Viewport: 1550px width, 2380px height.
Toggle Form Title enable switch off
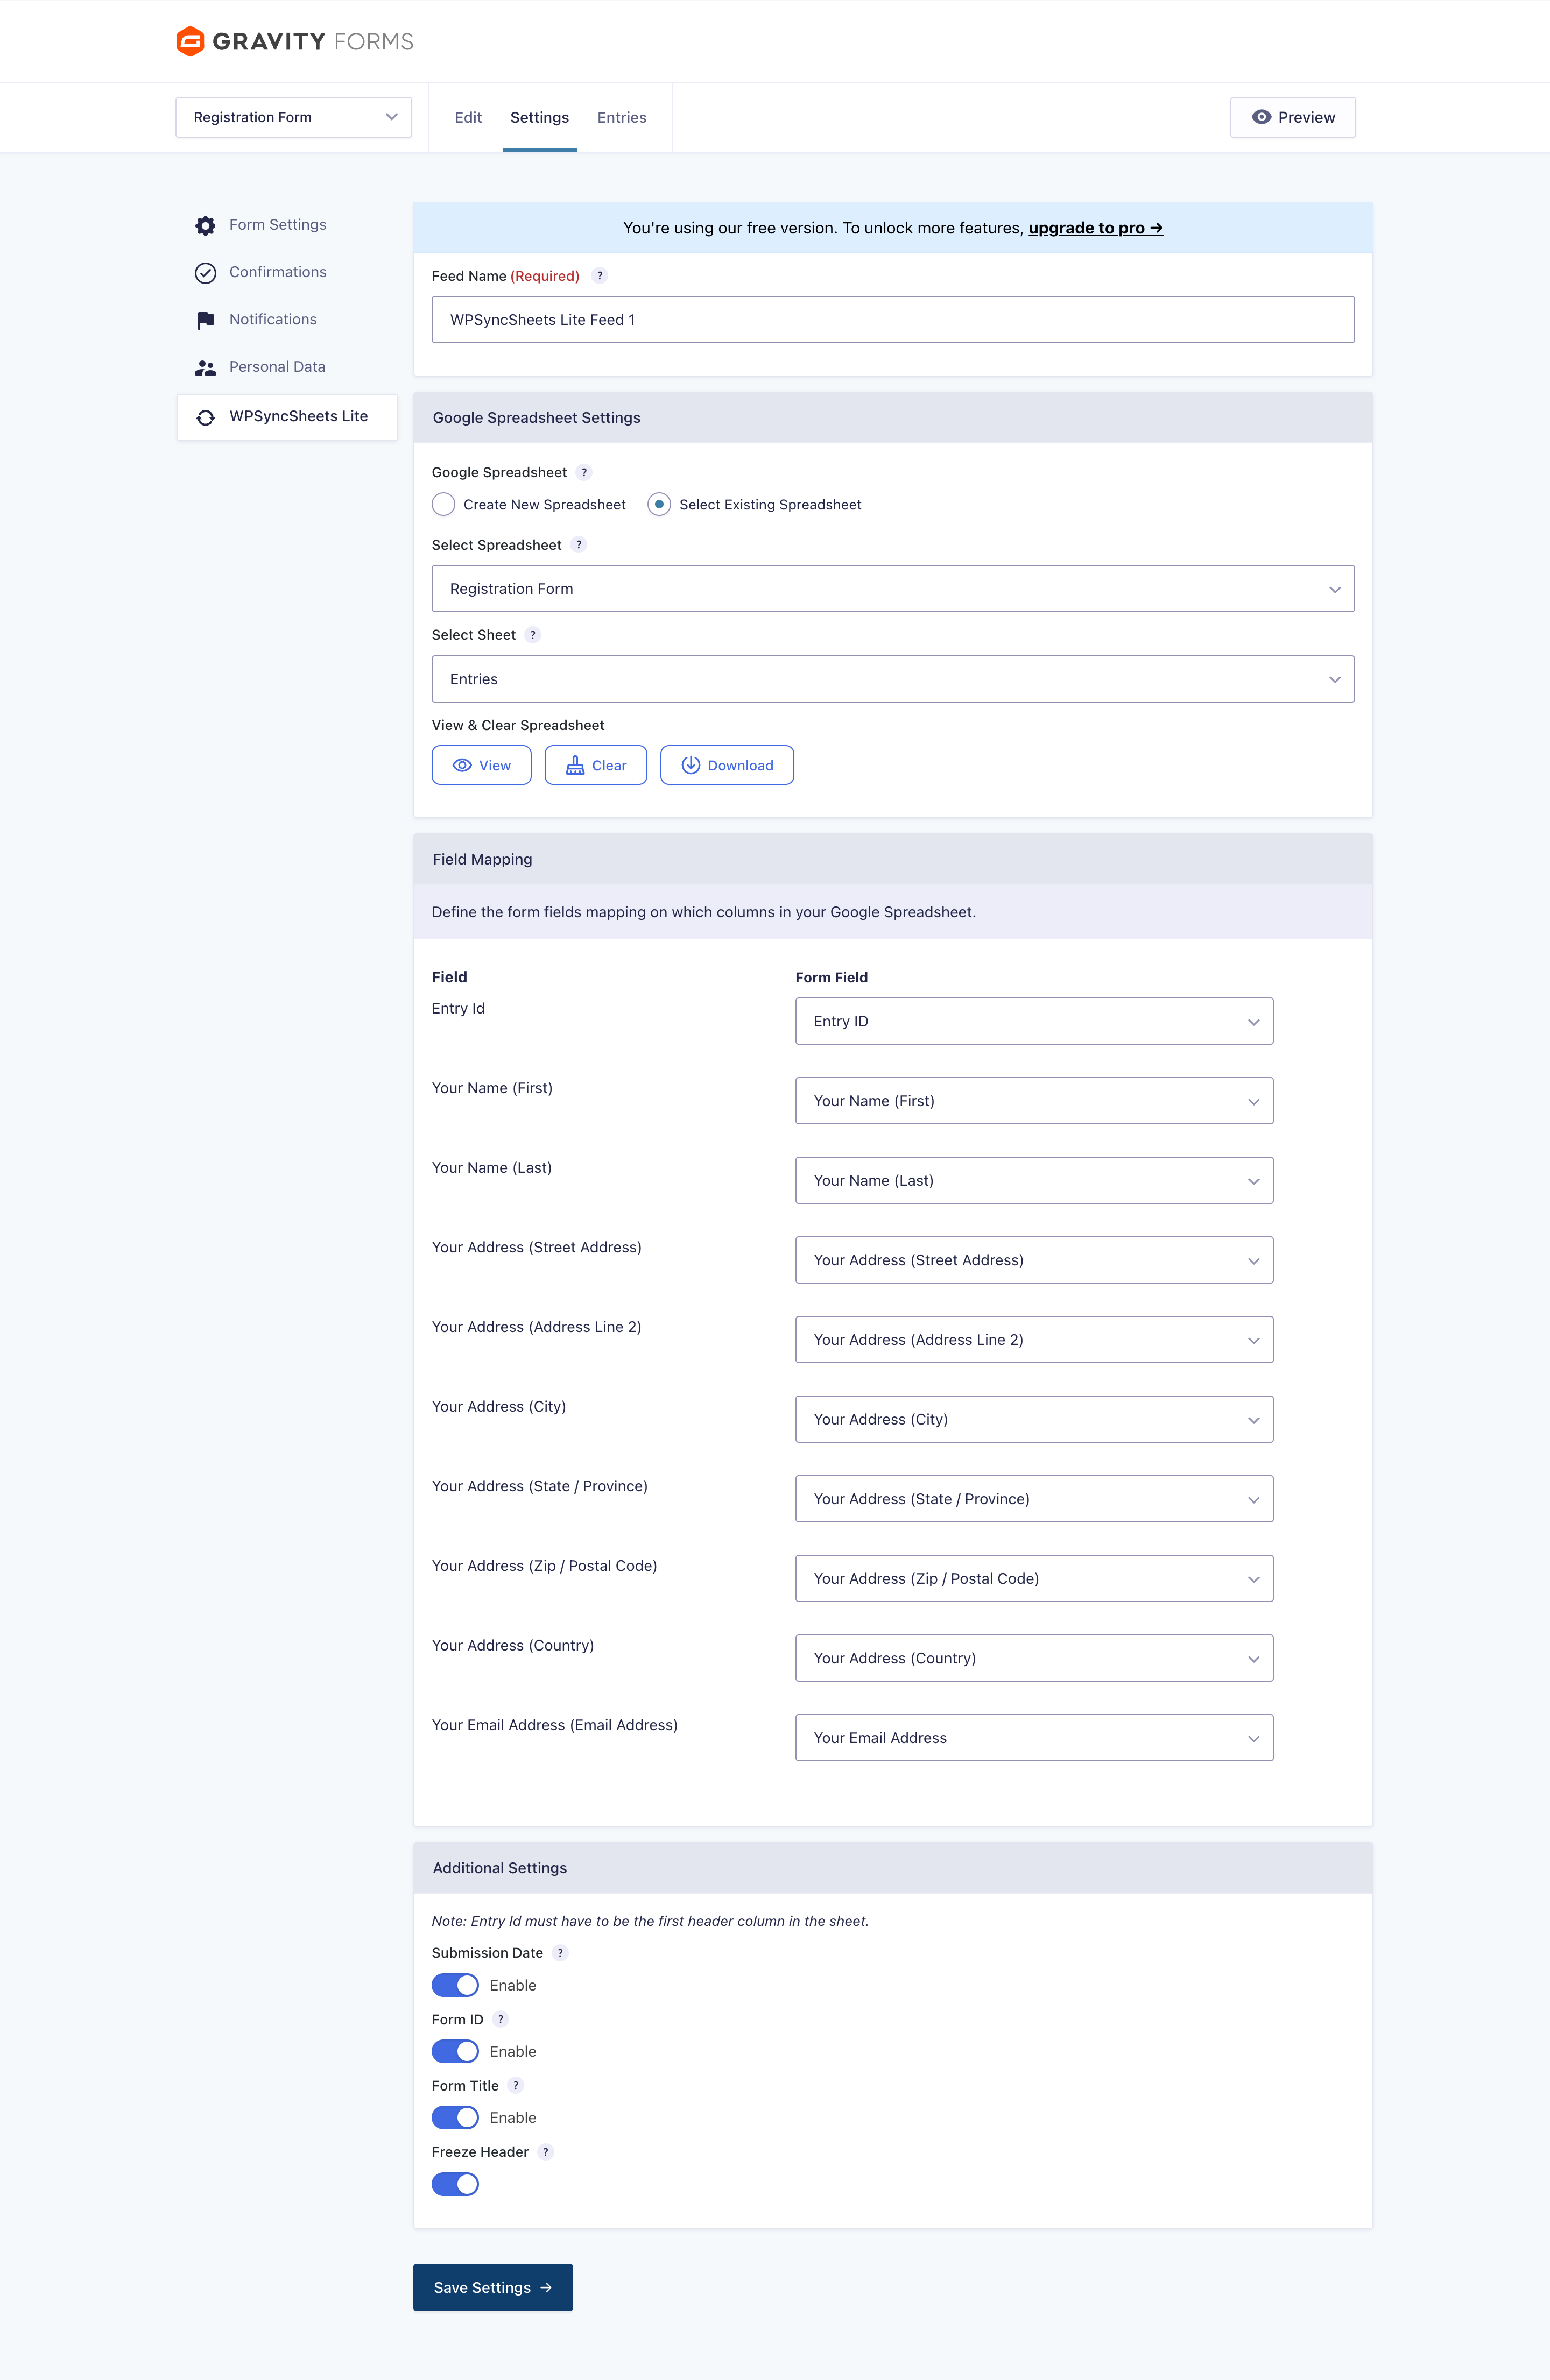click(455, 2117)
